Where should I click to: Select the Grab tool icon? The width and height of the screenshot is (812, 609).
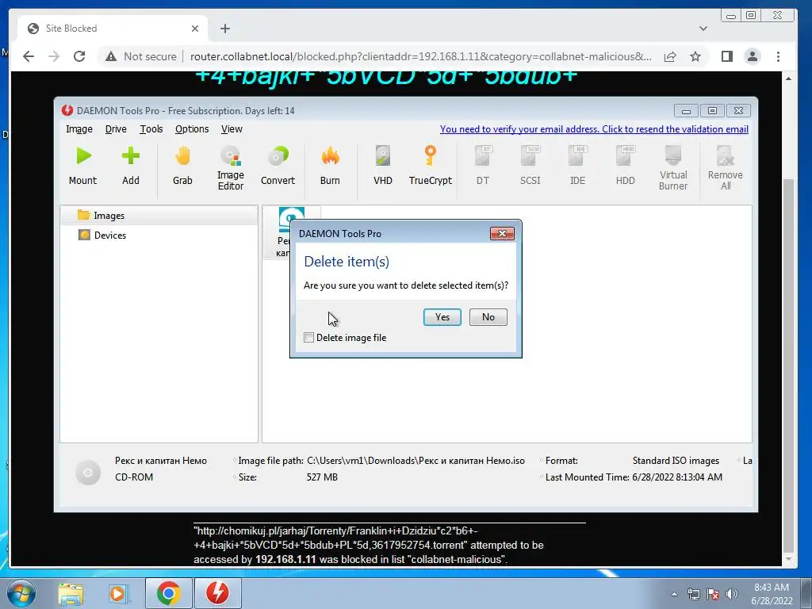point(182,166)
